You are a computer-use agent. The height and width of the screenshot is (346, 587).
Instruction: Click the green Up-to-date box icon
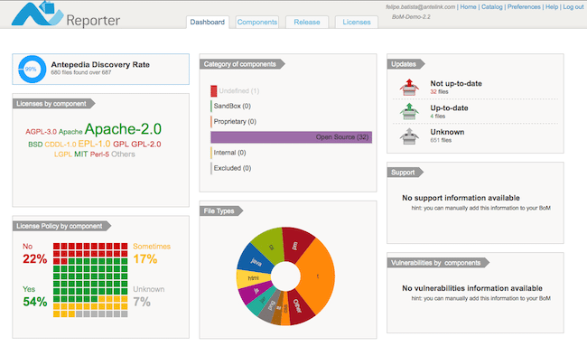[x=409, y=112]
